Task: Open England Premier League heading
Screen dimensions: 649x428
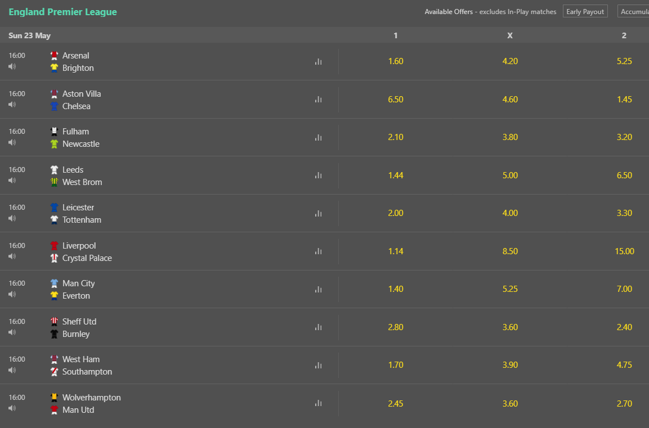Action: [x=62, y=12]
